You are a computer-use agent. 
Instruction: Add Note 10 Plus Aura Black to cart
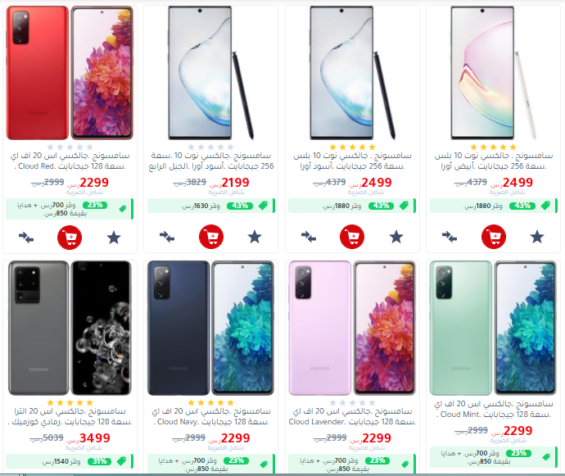pos(352,237)
